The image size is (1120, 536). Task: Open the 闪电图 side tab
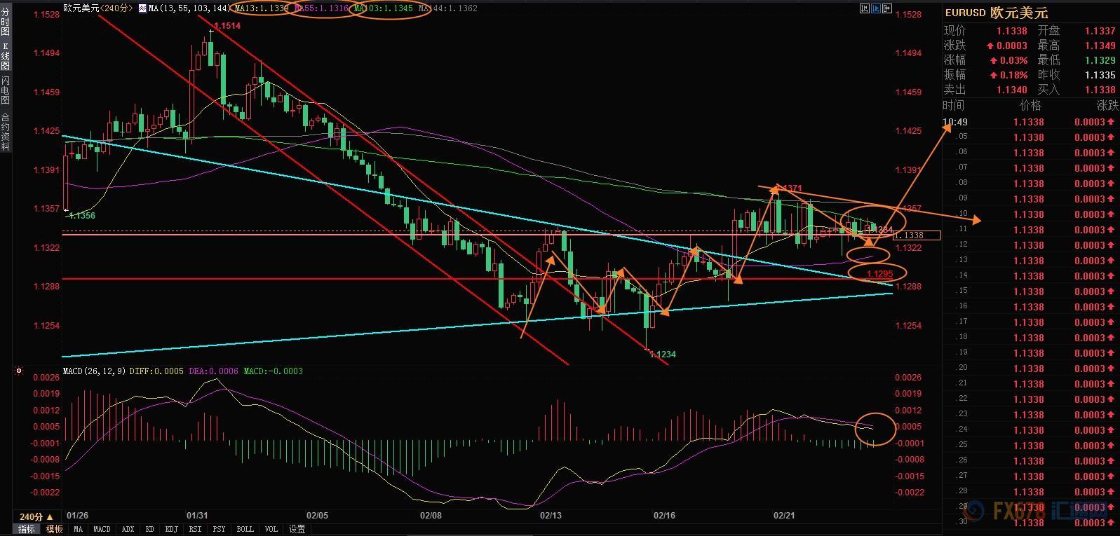(6, 91)
